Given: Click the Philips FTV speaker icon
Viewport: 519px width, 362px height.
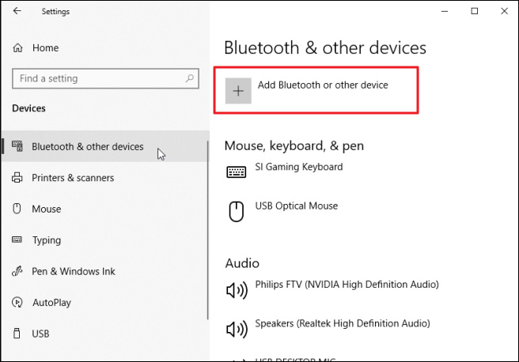Looking at the screenshot, I should [x=237, y=290].
